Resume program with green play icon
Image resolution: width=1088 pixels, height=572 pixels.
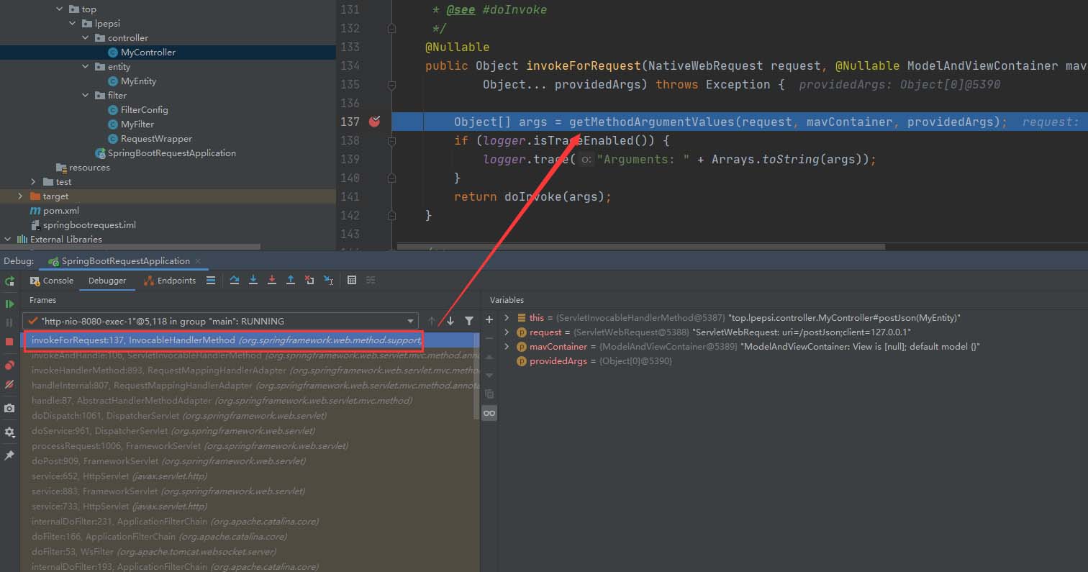[x=9, y=304]
